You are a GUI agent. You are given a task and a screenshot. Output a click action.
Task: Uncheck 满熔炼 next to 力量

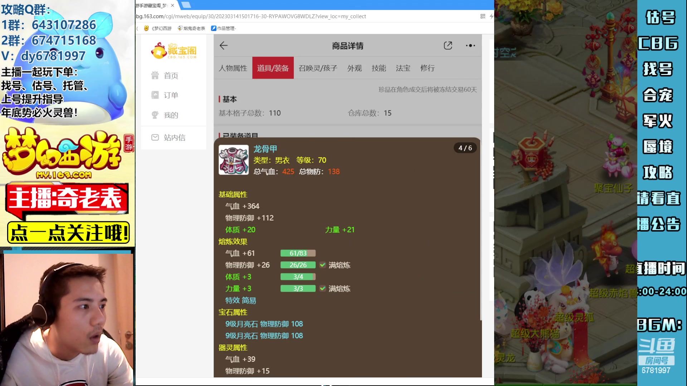322,288
